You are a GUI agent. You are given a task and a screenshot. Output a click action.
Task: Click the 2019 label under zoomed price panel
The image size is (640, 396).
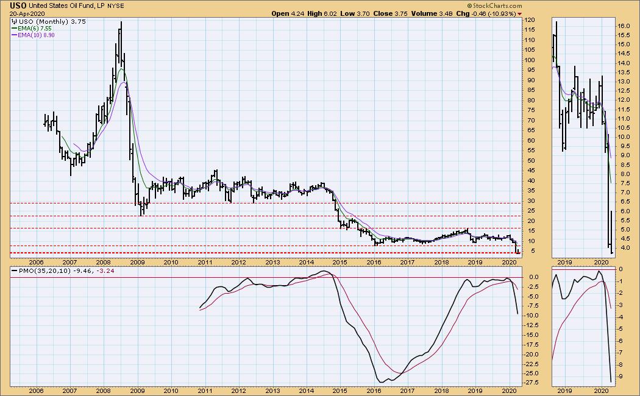[564, 263]
